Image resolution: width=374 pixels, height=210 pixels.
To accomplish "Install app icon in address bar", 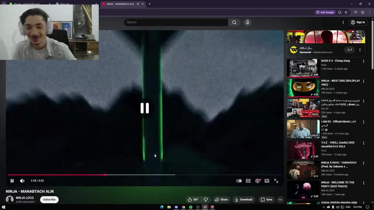I will coord(340,12).
